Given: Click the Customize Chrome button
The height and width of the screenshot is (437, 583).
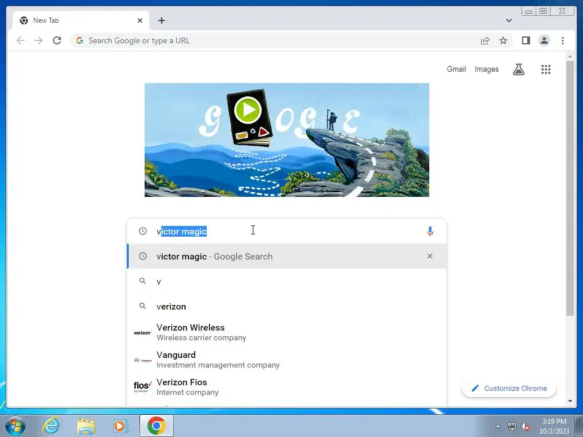Looking at the screenshot, I should click(508, 388).
